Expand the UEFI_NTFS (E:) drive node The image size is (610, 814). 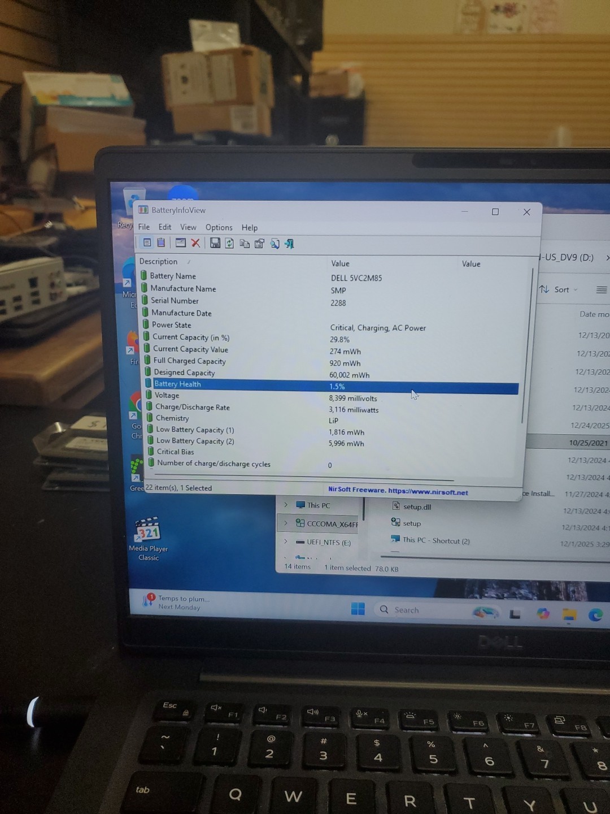286,542
